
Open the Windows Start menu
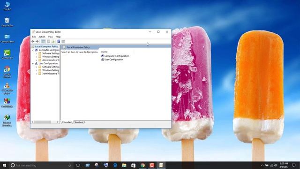tap(4, 165)
